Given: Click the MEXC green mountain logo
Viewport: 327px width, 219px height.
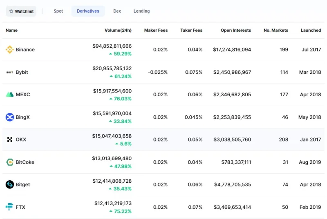Looking at the screenshot, I should [9, 95].
